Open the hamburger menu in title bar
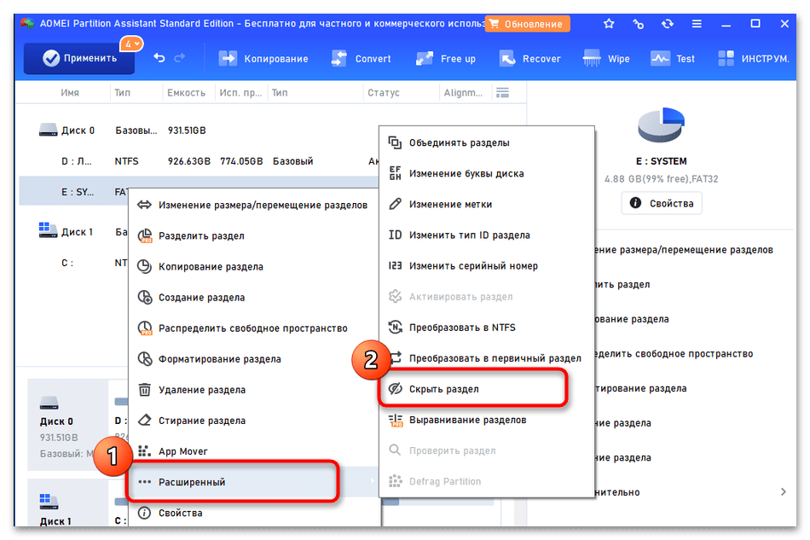The width and height of the screenshot is (810, 540). pos(697,24)
